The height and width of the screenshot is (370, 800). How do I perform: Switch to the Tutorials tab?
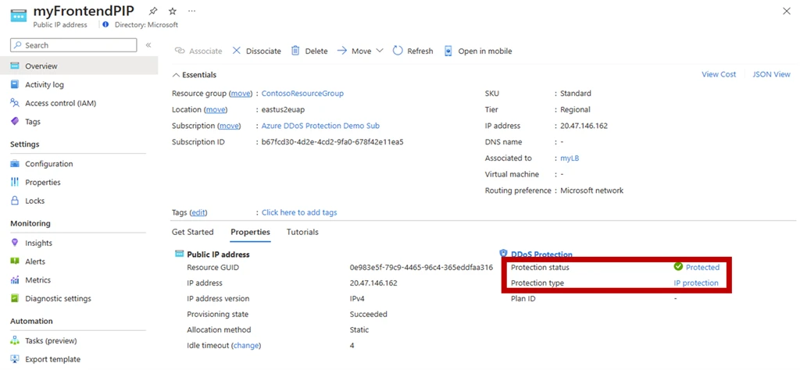click(x=302, y=232)
